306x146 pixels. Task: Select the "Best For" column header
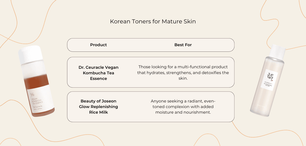pos(183,45)
